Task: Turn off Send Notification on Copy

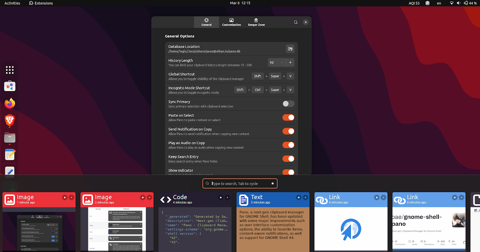Action: click(x=288, y=131)
